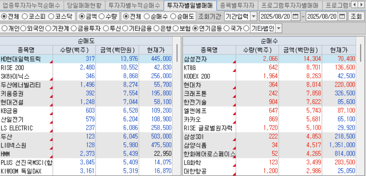Click the start date input field

coord(275,16)
